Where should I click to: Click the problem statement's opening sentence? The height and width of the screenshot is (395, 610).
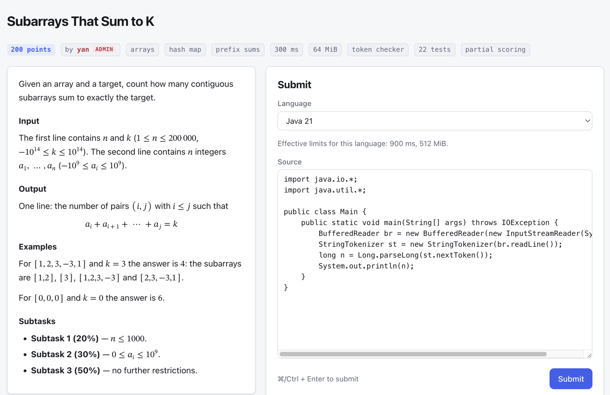pyautogui.click(x=126, y=91)
